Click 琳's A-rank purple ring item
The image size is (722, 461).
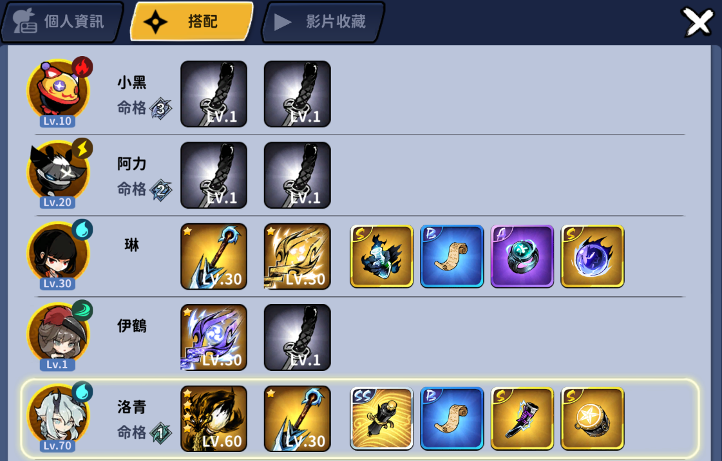click(522, 256)
